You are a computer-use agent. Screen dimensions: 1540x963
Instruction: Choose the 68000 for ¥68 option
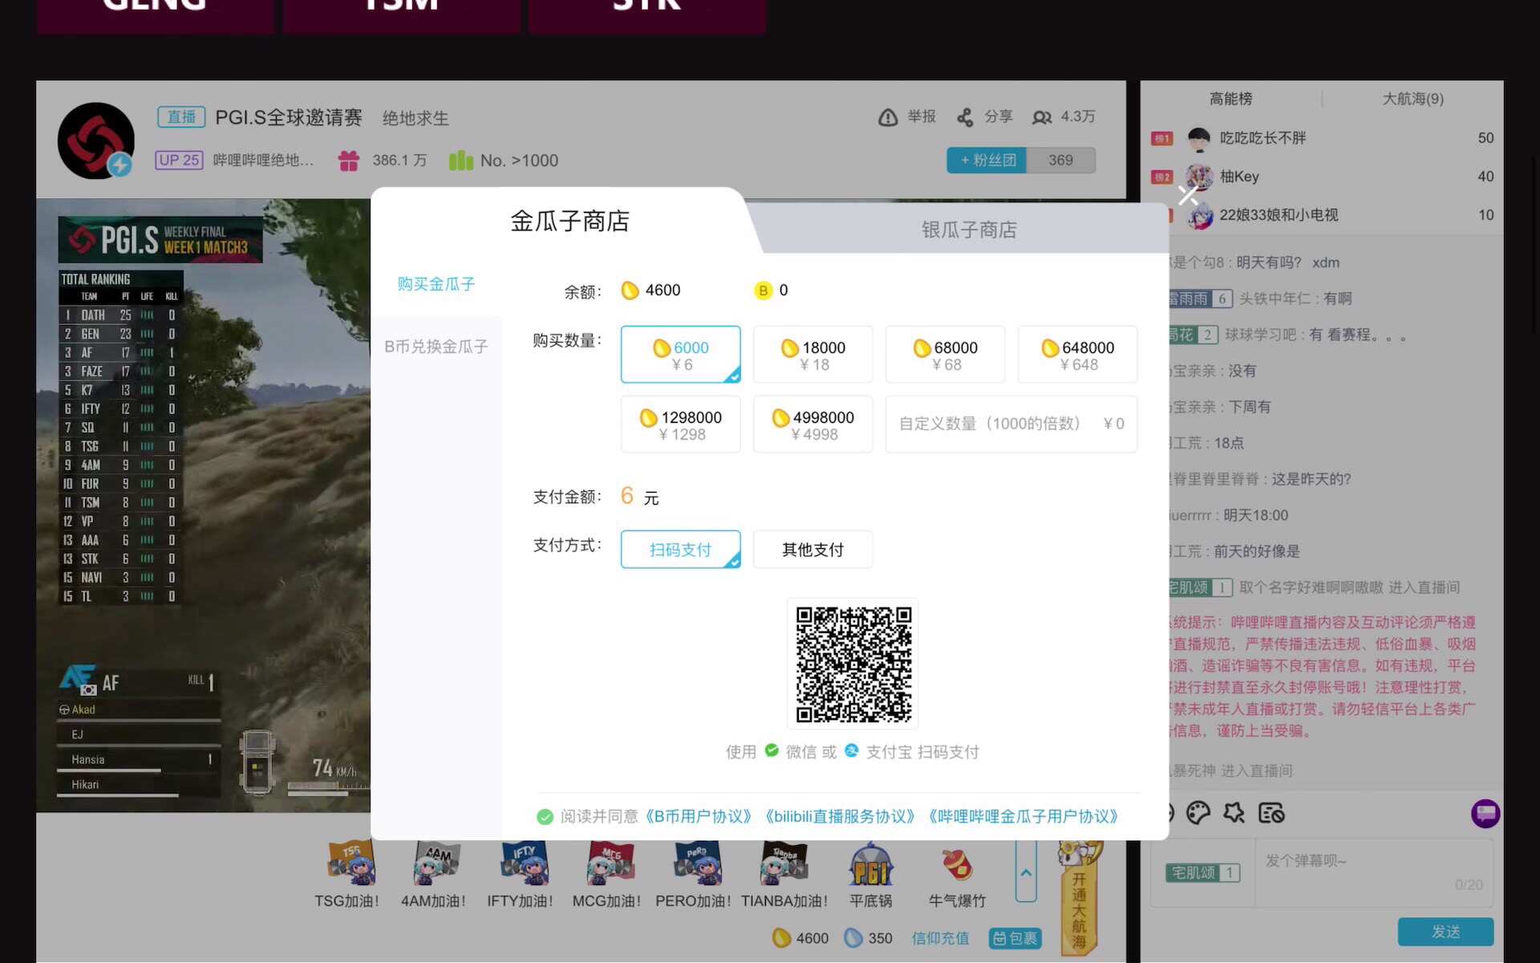pos(946,355)
